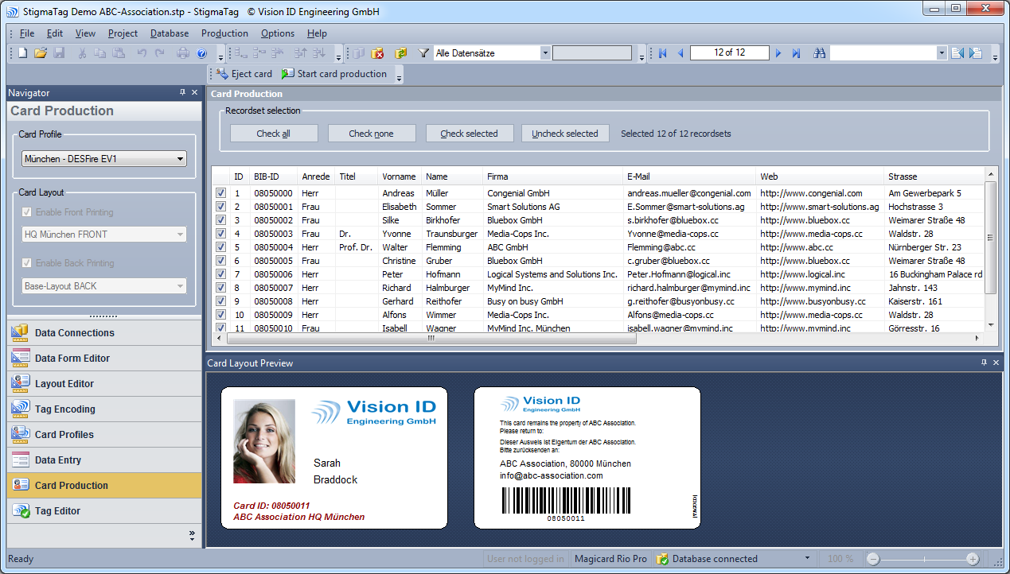
Task: Open the Tag Encoding section
Action: (x=104, y=409)
